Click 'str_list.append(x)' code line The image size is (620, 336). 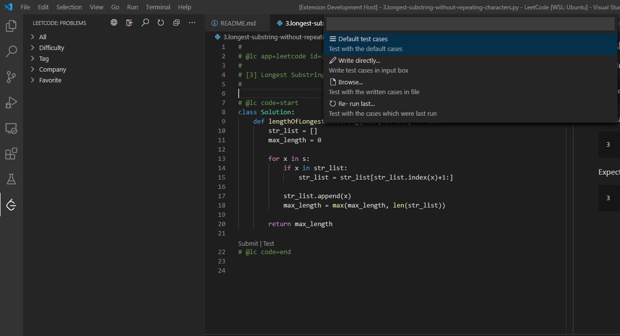pos(317,196)
